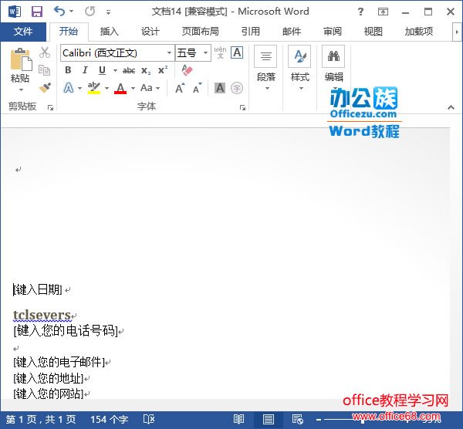Expand the Calibri font name dropdown
This screenshot has height=429, width=463.
pos(169,53)
